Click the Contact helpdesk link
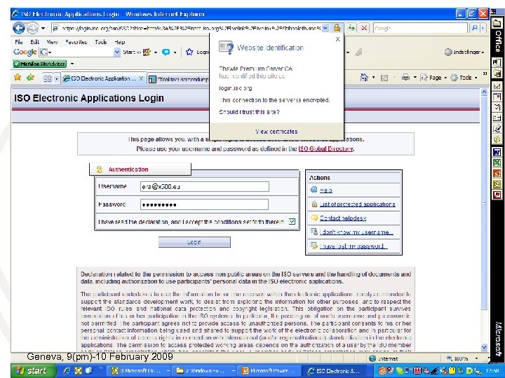Viewport: 505px width, 378px height. (x=343, y=218)
